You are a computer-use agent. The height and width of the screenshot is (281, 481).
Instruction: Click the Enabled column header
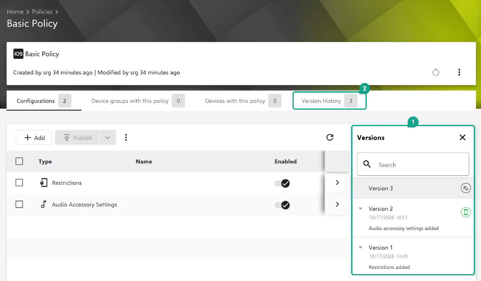286,162
